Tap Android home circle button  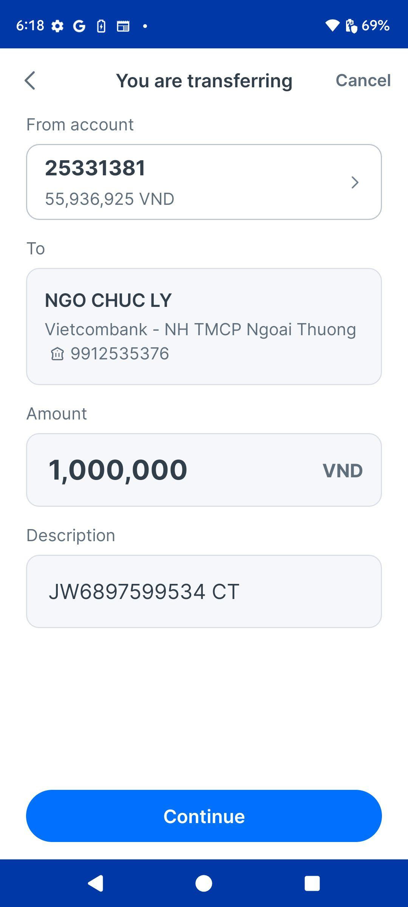coord(204,884)
